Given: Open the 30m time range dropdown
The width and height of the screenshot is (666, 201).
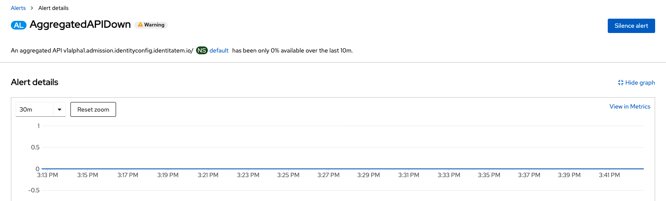Looking at the screenshot, I should pyautogui.click(x=34, y=109).
